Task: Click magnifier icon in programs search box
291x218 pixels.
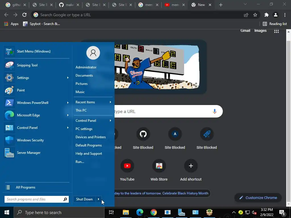Action: click(x=65, y=199)
